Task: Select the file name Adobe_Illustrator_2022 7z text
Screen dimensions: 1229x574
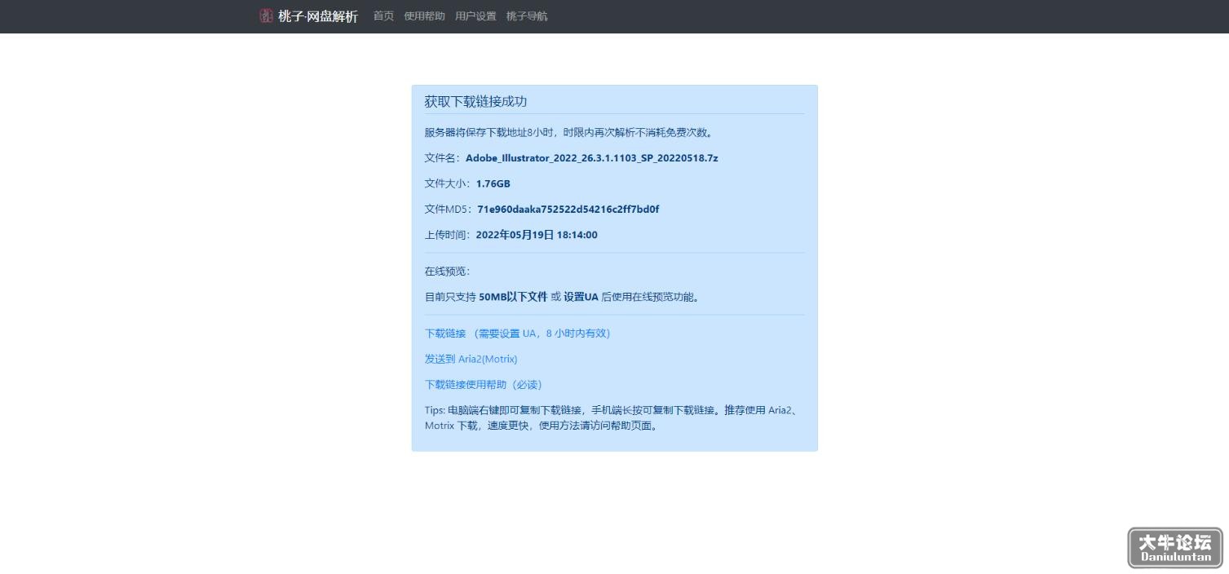Action: coord(592,158)
